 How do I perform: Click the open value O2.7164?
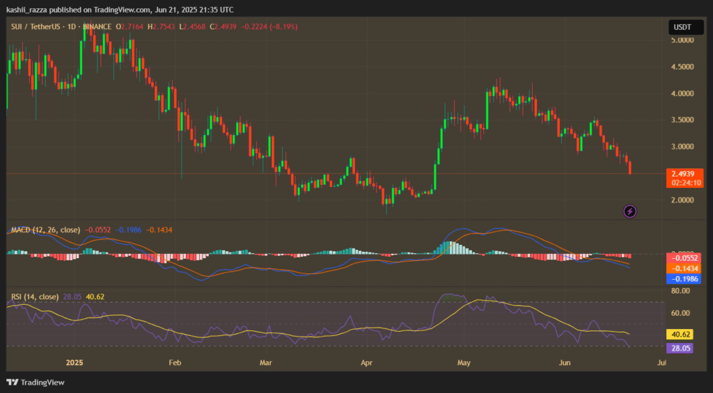click(130, 27)
